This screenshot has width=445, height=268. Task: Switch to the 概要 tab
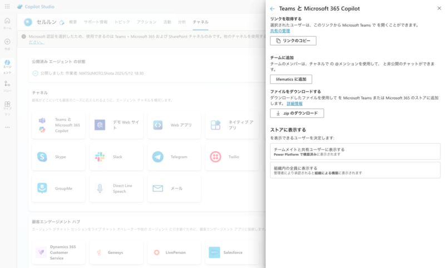tap(73, 22)
